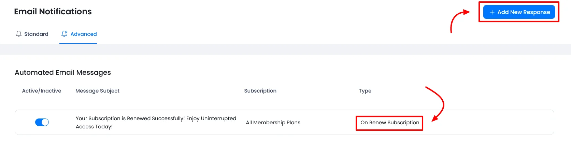
Task: Click the Type column header
Action: pos(365,91)
